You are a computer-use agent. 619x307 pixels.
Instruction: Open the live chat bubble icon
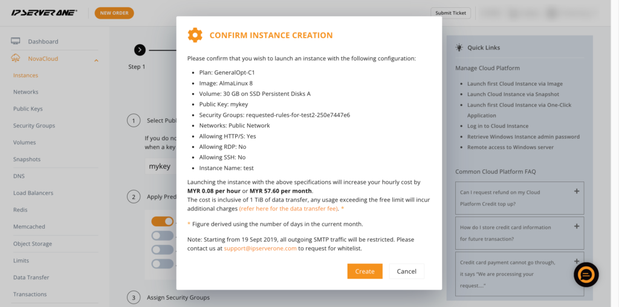586,274
